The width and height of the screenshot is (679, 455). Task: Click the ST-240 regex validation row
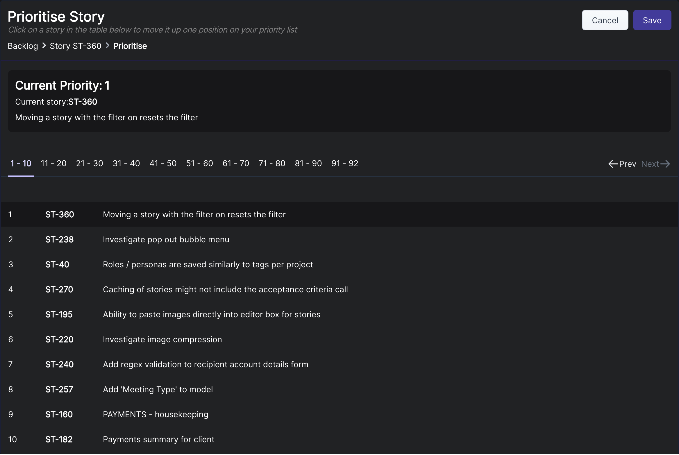[x=205, y=364]
